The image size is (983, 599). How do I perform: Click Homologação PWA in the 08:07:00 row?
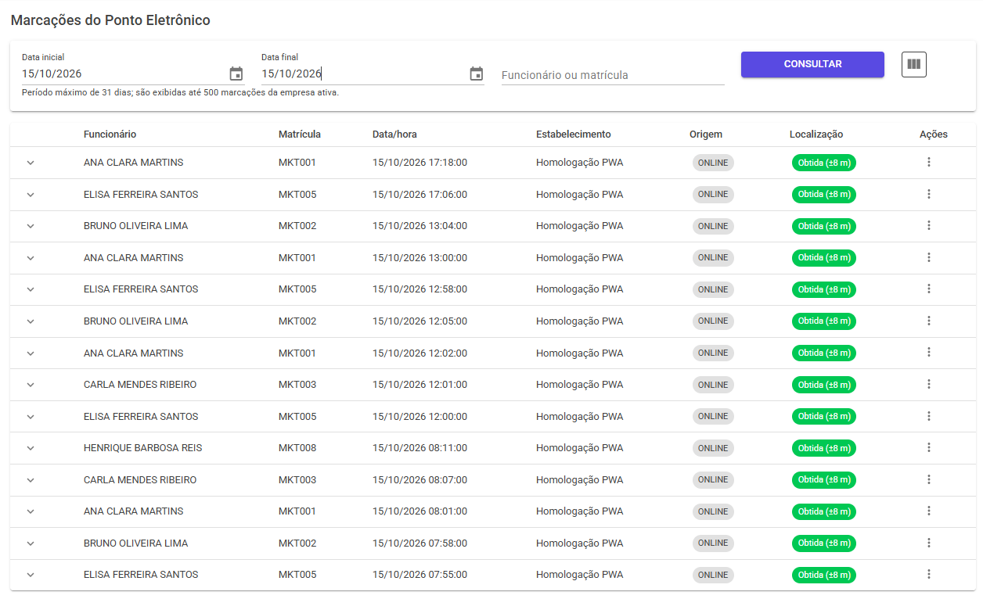580,479
